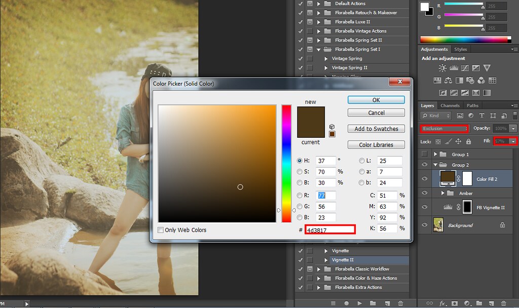Expand the Group 1 layer folder
Screen dimensions: 519x308
[x=435, y=154]
